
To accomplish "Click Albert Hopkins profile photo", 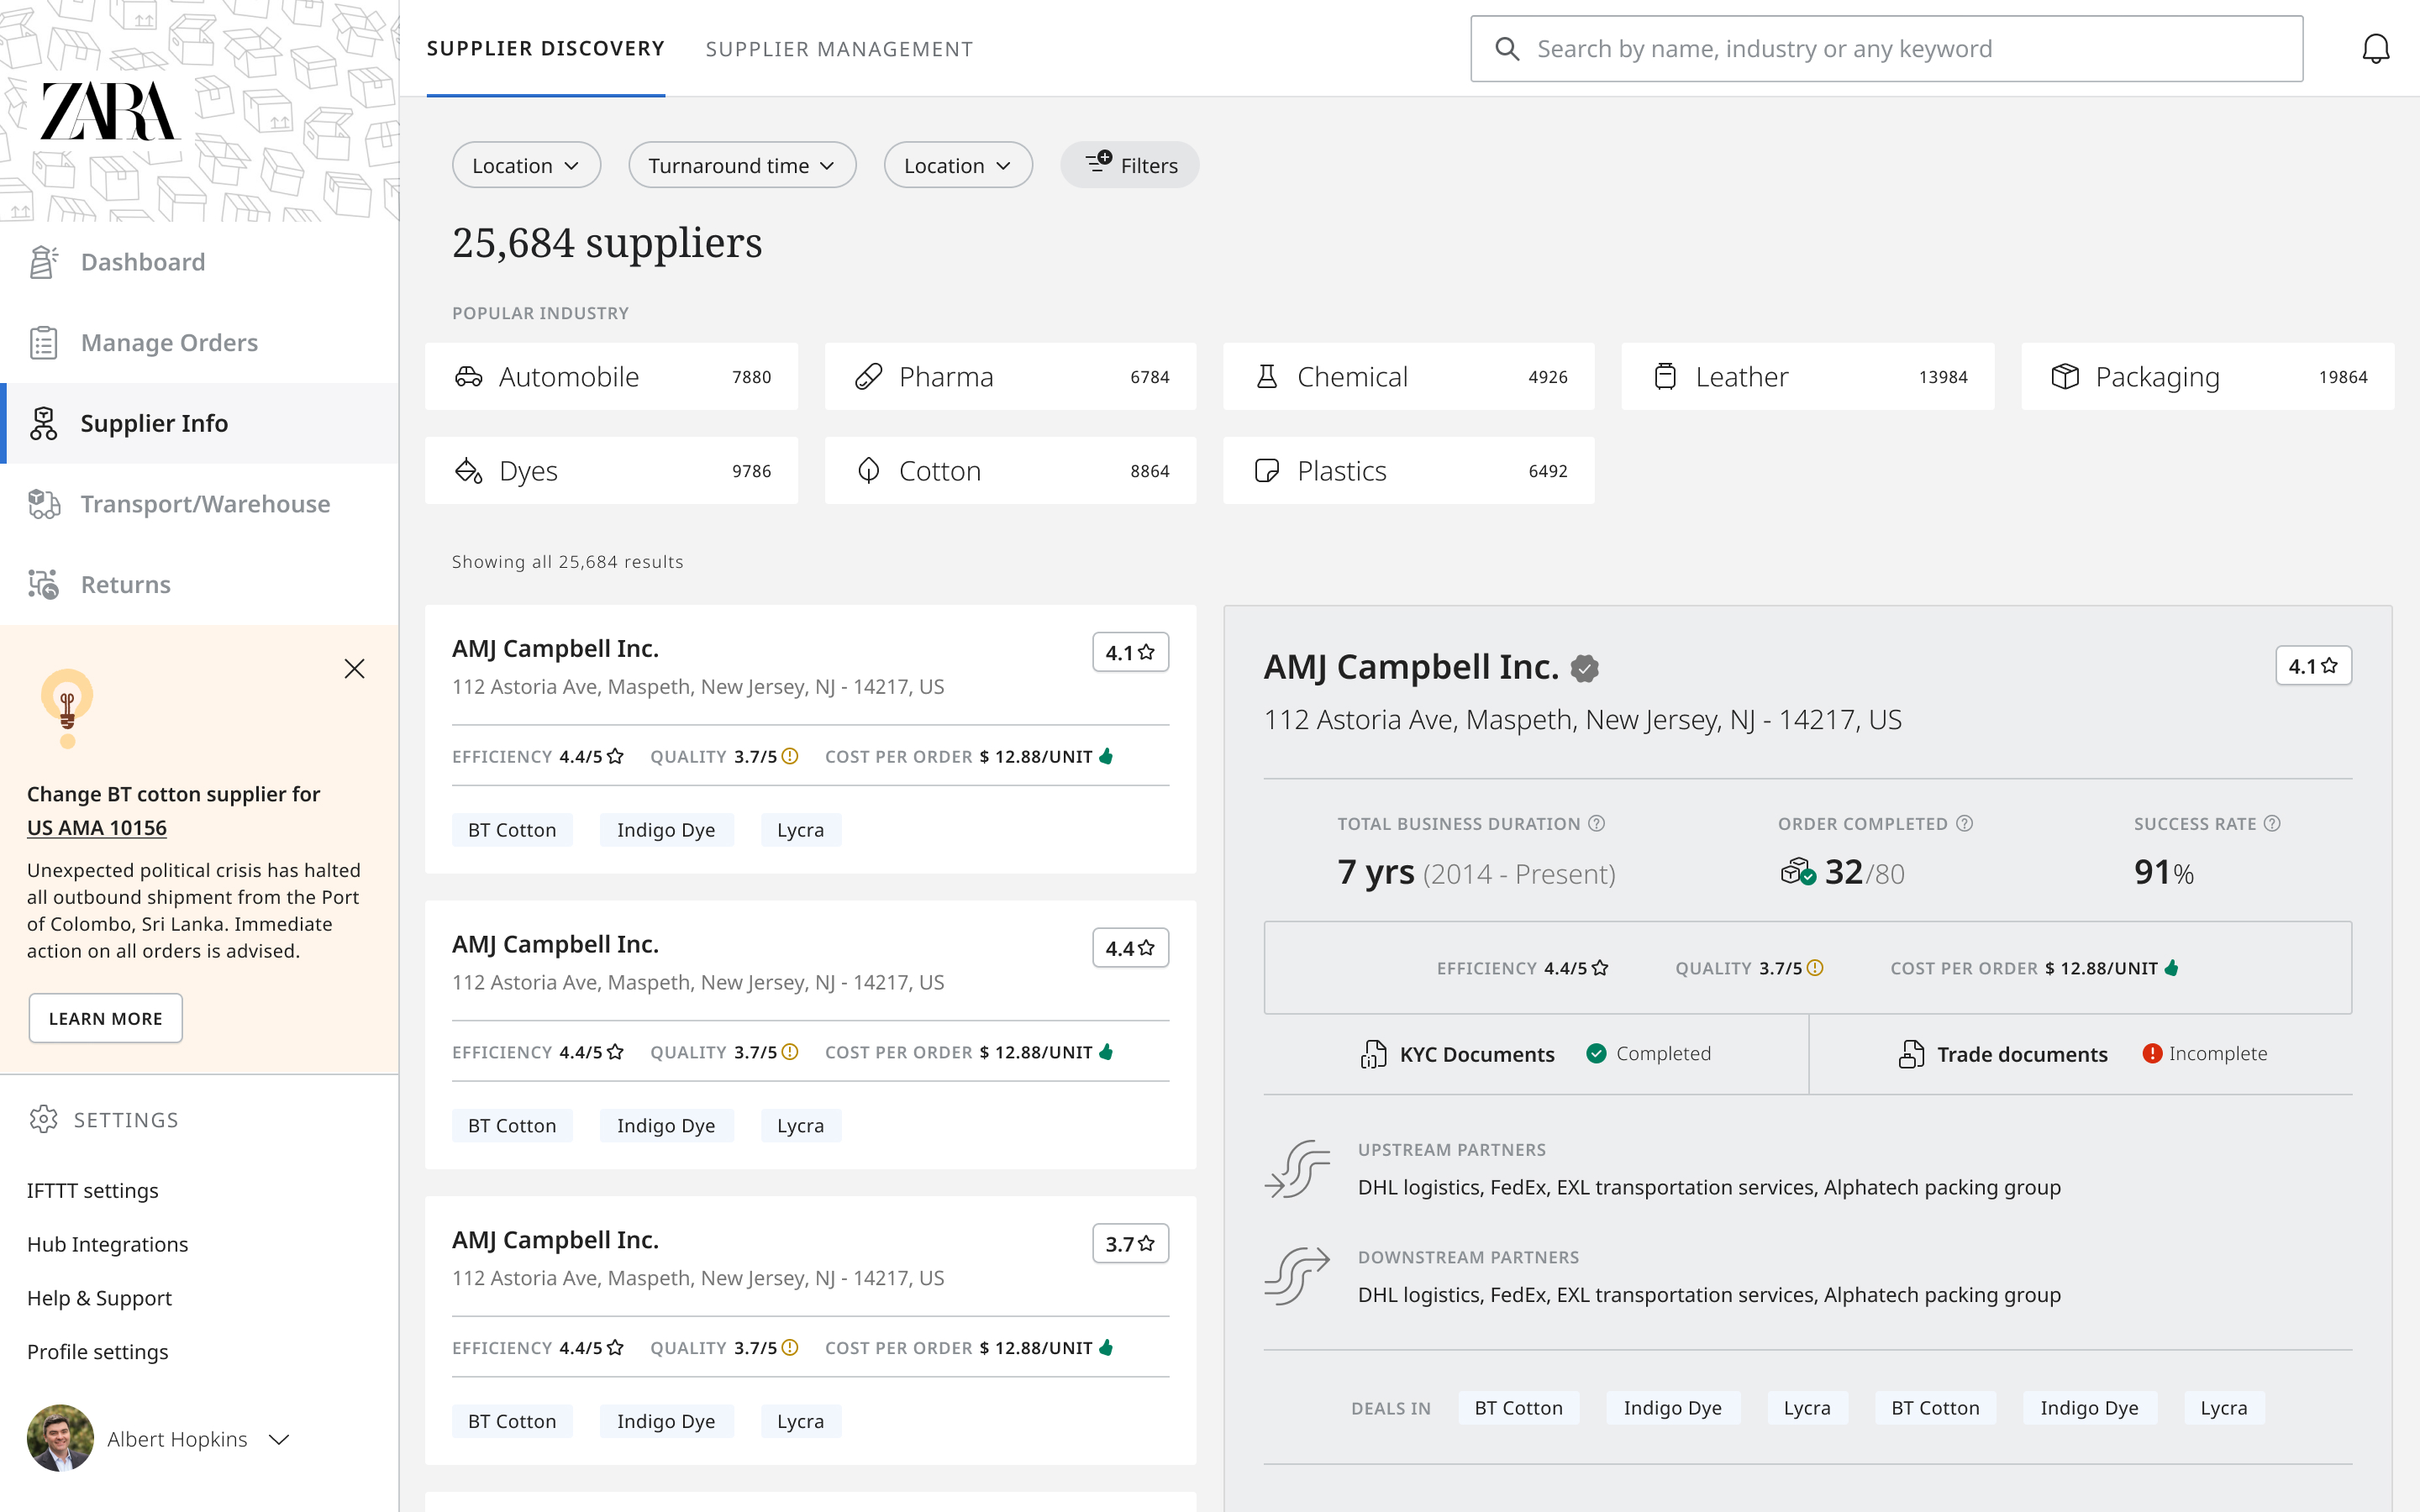I will tap(60, 1438).
